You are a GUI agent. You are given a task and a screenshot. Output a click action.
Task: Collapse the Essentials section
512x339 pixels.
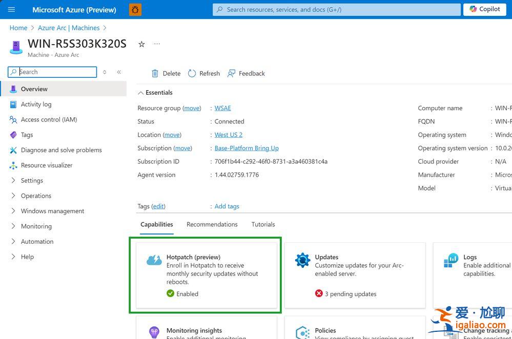tap(140, 92)
